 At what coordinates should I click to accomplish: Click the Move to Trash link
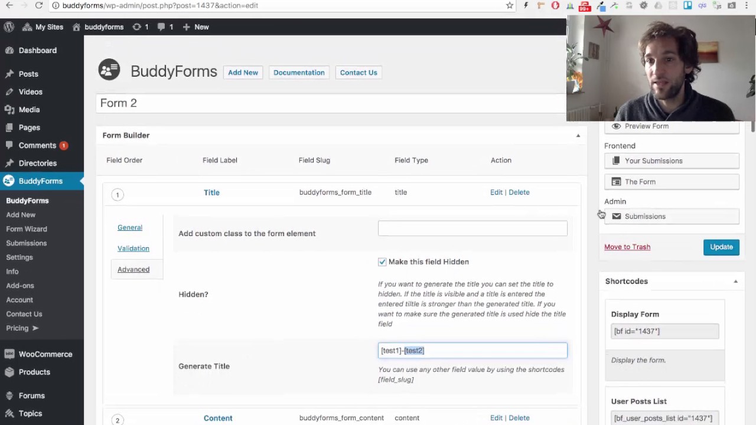(x=627, y=247)
